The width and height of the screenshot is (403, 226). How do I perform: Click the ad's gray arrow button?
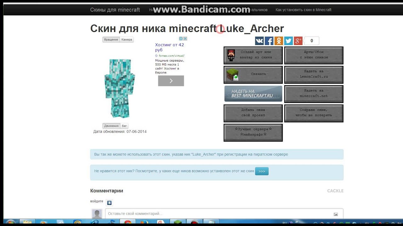(171, 81)
